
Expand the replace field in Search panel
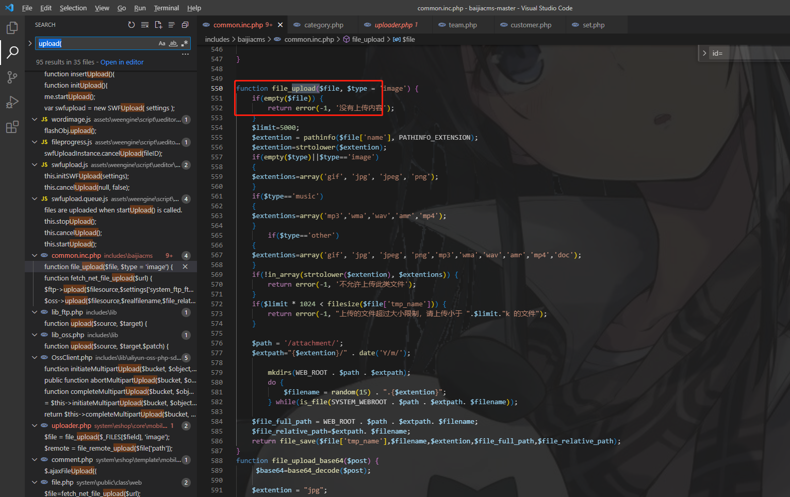(x=30, y=43)
